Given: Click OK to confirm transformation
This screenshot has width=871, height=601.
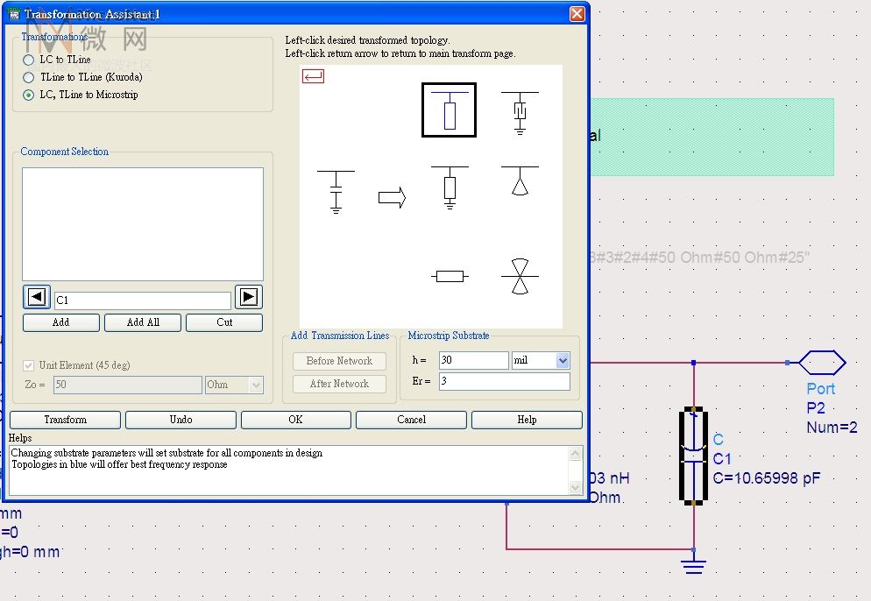Looking at the screenshot, I should [296, 420].
